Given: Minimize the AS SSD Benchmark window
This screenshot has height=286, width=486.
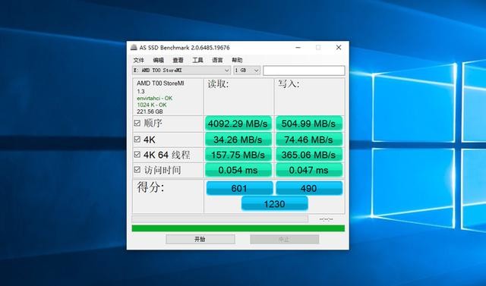Looking at the screenshot, I should pos(298,47).
